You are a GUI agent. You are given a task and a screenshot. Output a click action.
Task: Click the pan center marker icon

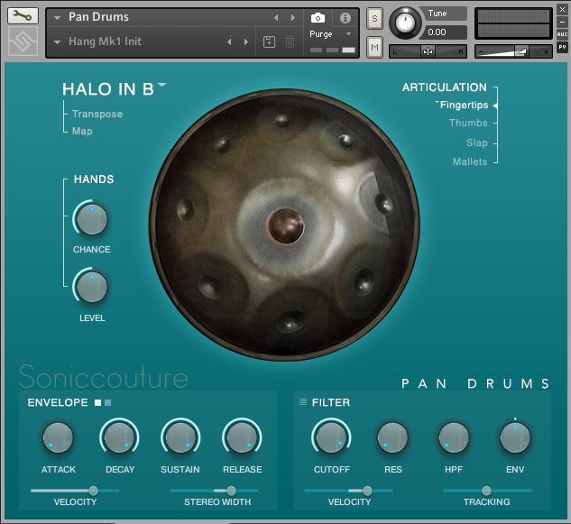click(428, 51)
